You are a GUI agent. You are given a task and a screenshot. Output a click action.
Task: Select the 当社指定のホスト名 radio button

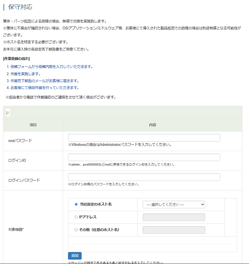pyautogui.click(x=76, y=204)
